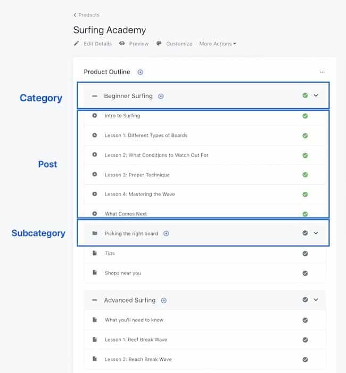Image resolution: width=346 pixels, height=373 pixels.
Task: Click the add icon beside Product Outline
Action: (x=140, y=72)
